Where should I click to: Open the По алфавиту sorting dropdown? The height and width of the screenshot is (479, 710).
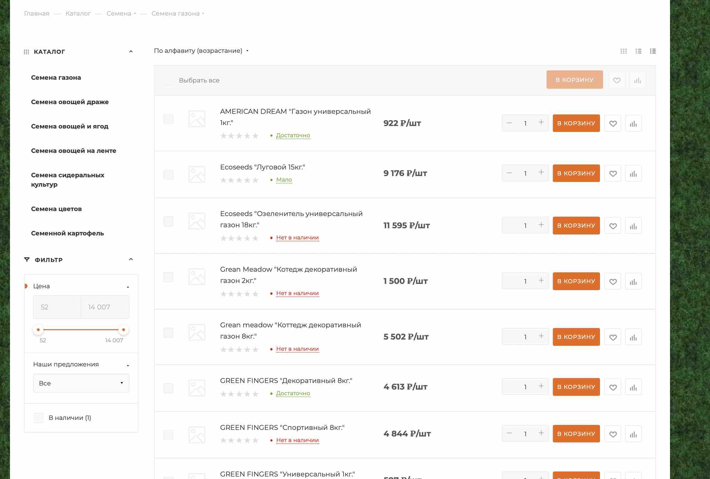click(x=201, y=51)
